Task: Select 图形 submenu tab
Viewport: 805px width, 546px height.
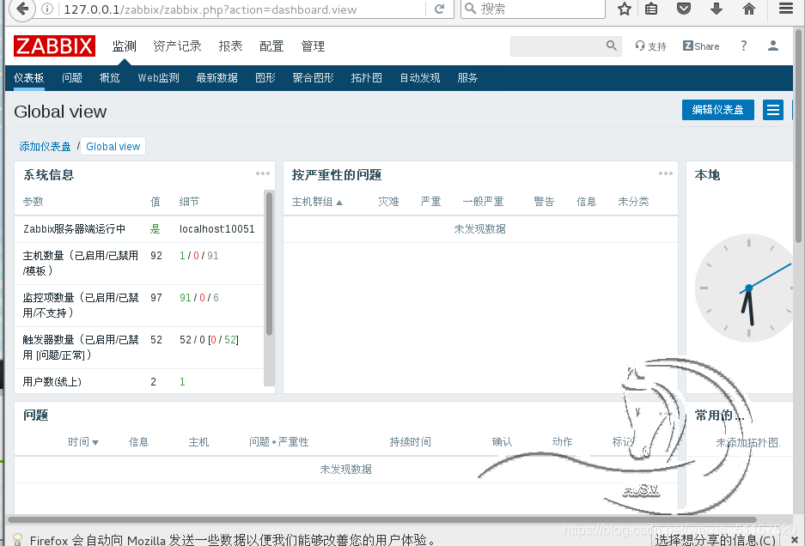Action: (265, 78)
